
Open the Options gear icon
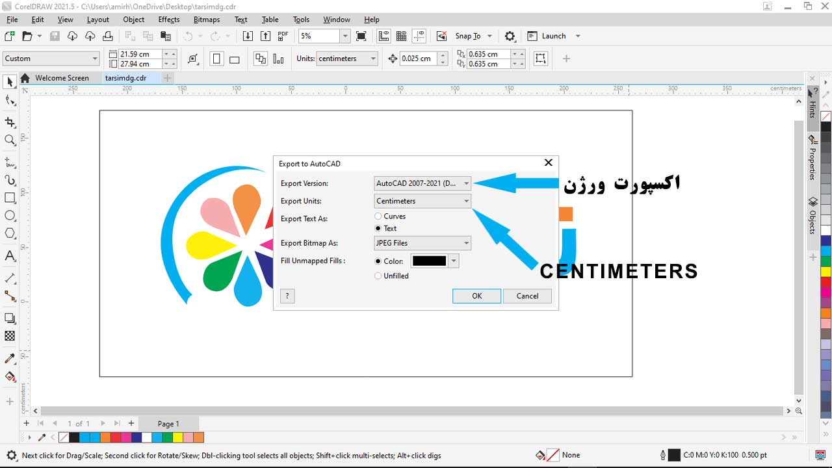510,36
